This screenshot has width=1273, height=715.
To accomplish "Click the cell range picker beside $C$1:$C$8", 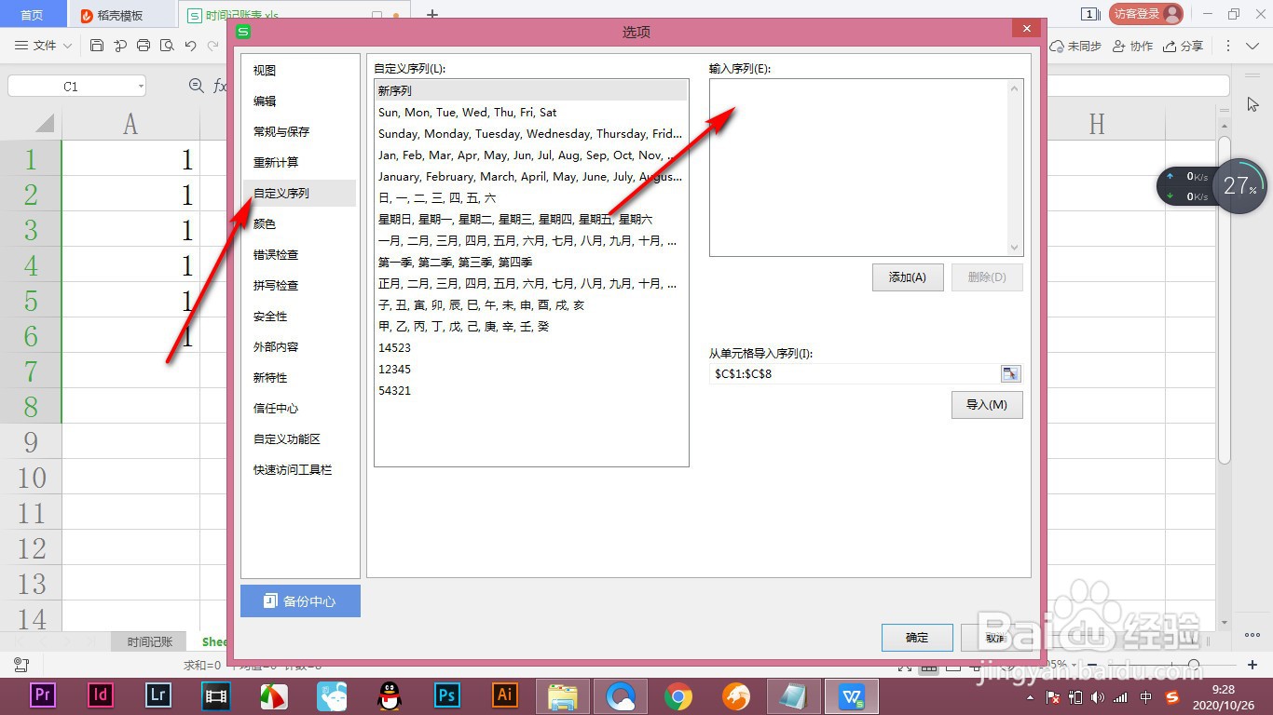I will pyautogui.click(x=1010, y=373).
